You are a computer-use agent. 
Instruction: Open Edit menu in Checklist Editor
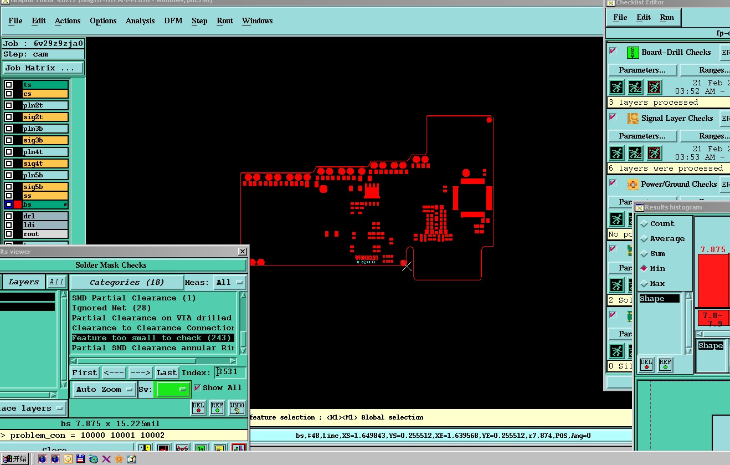click(644, 17)
